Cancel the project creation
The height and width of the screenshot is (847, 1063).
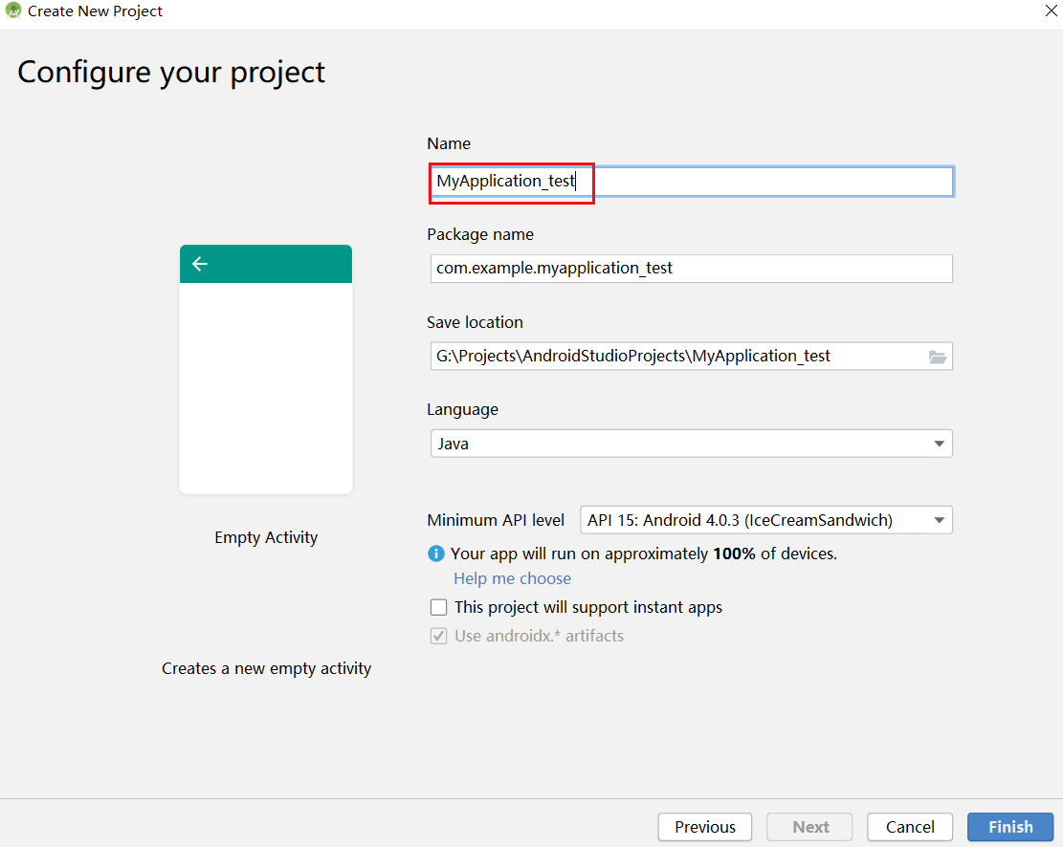(910, 827)
